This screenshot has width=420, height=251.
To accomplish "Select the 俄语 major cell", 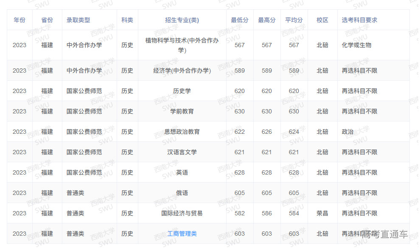I will point(182,193).
